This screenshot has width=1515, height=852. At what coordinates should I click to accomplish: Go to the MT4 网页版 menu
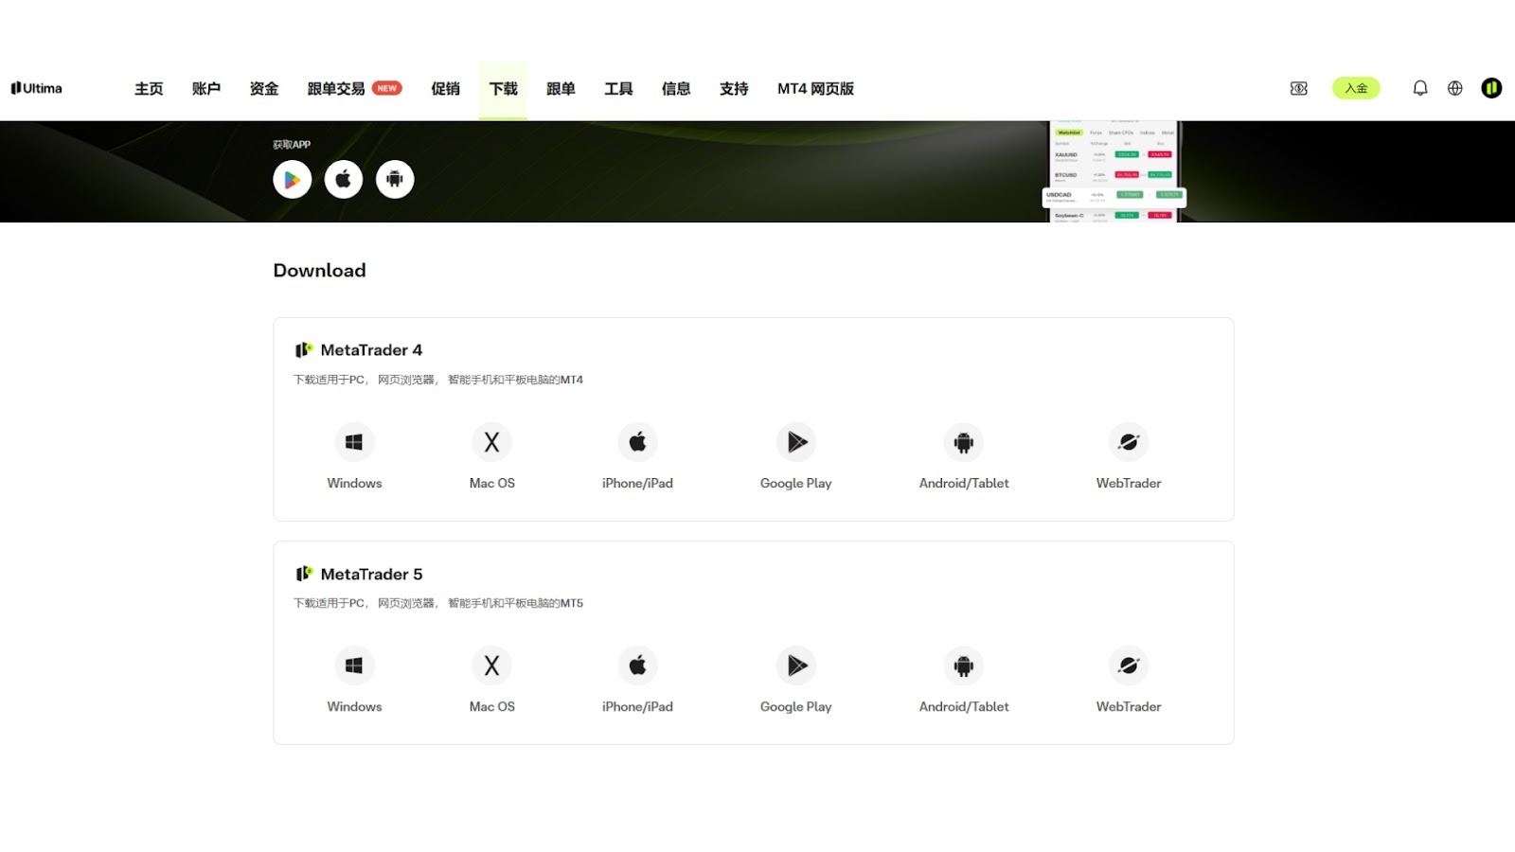pyautogui.click(x=815, y=89)
